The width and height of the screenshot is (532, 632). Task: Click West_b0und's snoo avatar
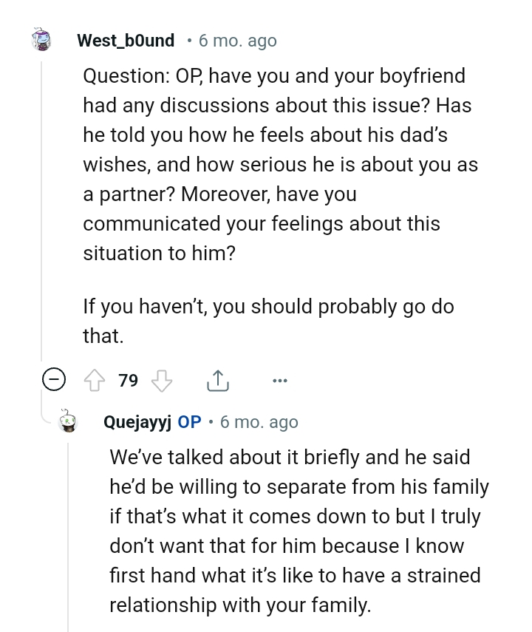43,41
